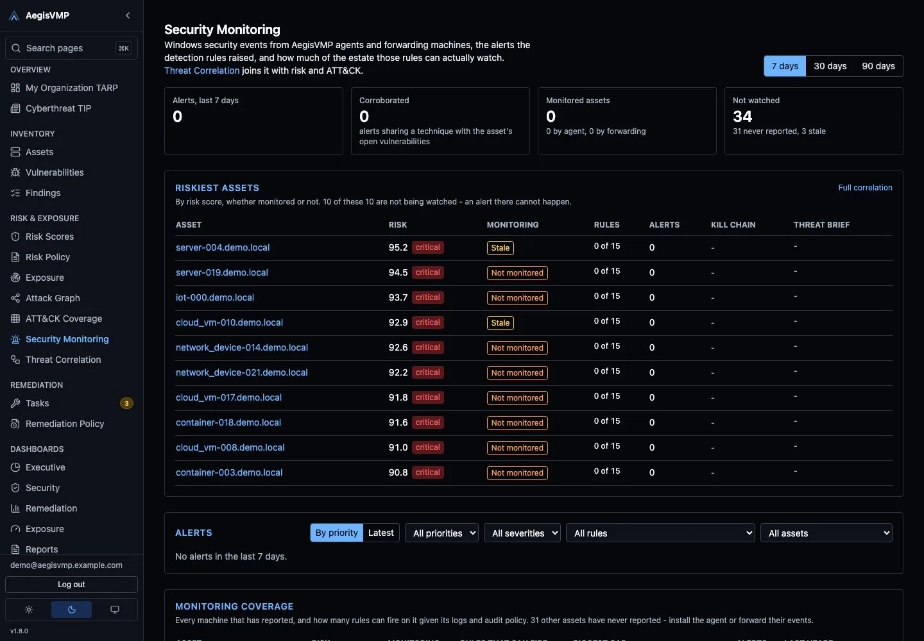
Task: Switch to dark theme moon icon
Action: pos(72,610)
